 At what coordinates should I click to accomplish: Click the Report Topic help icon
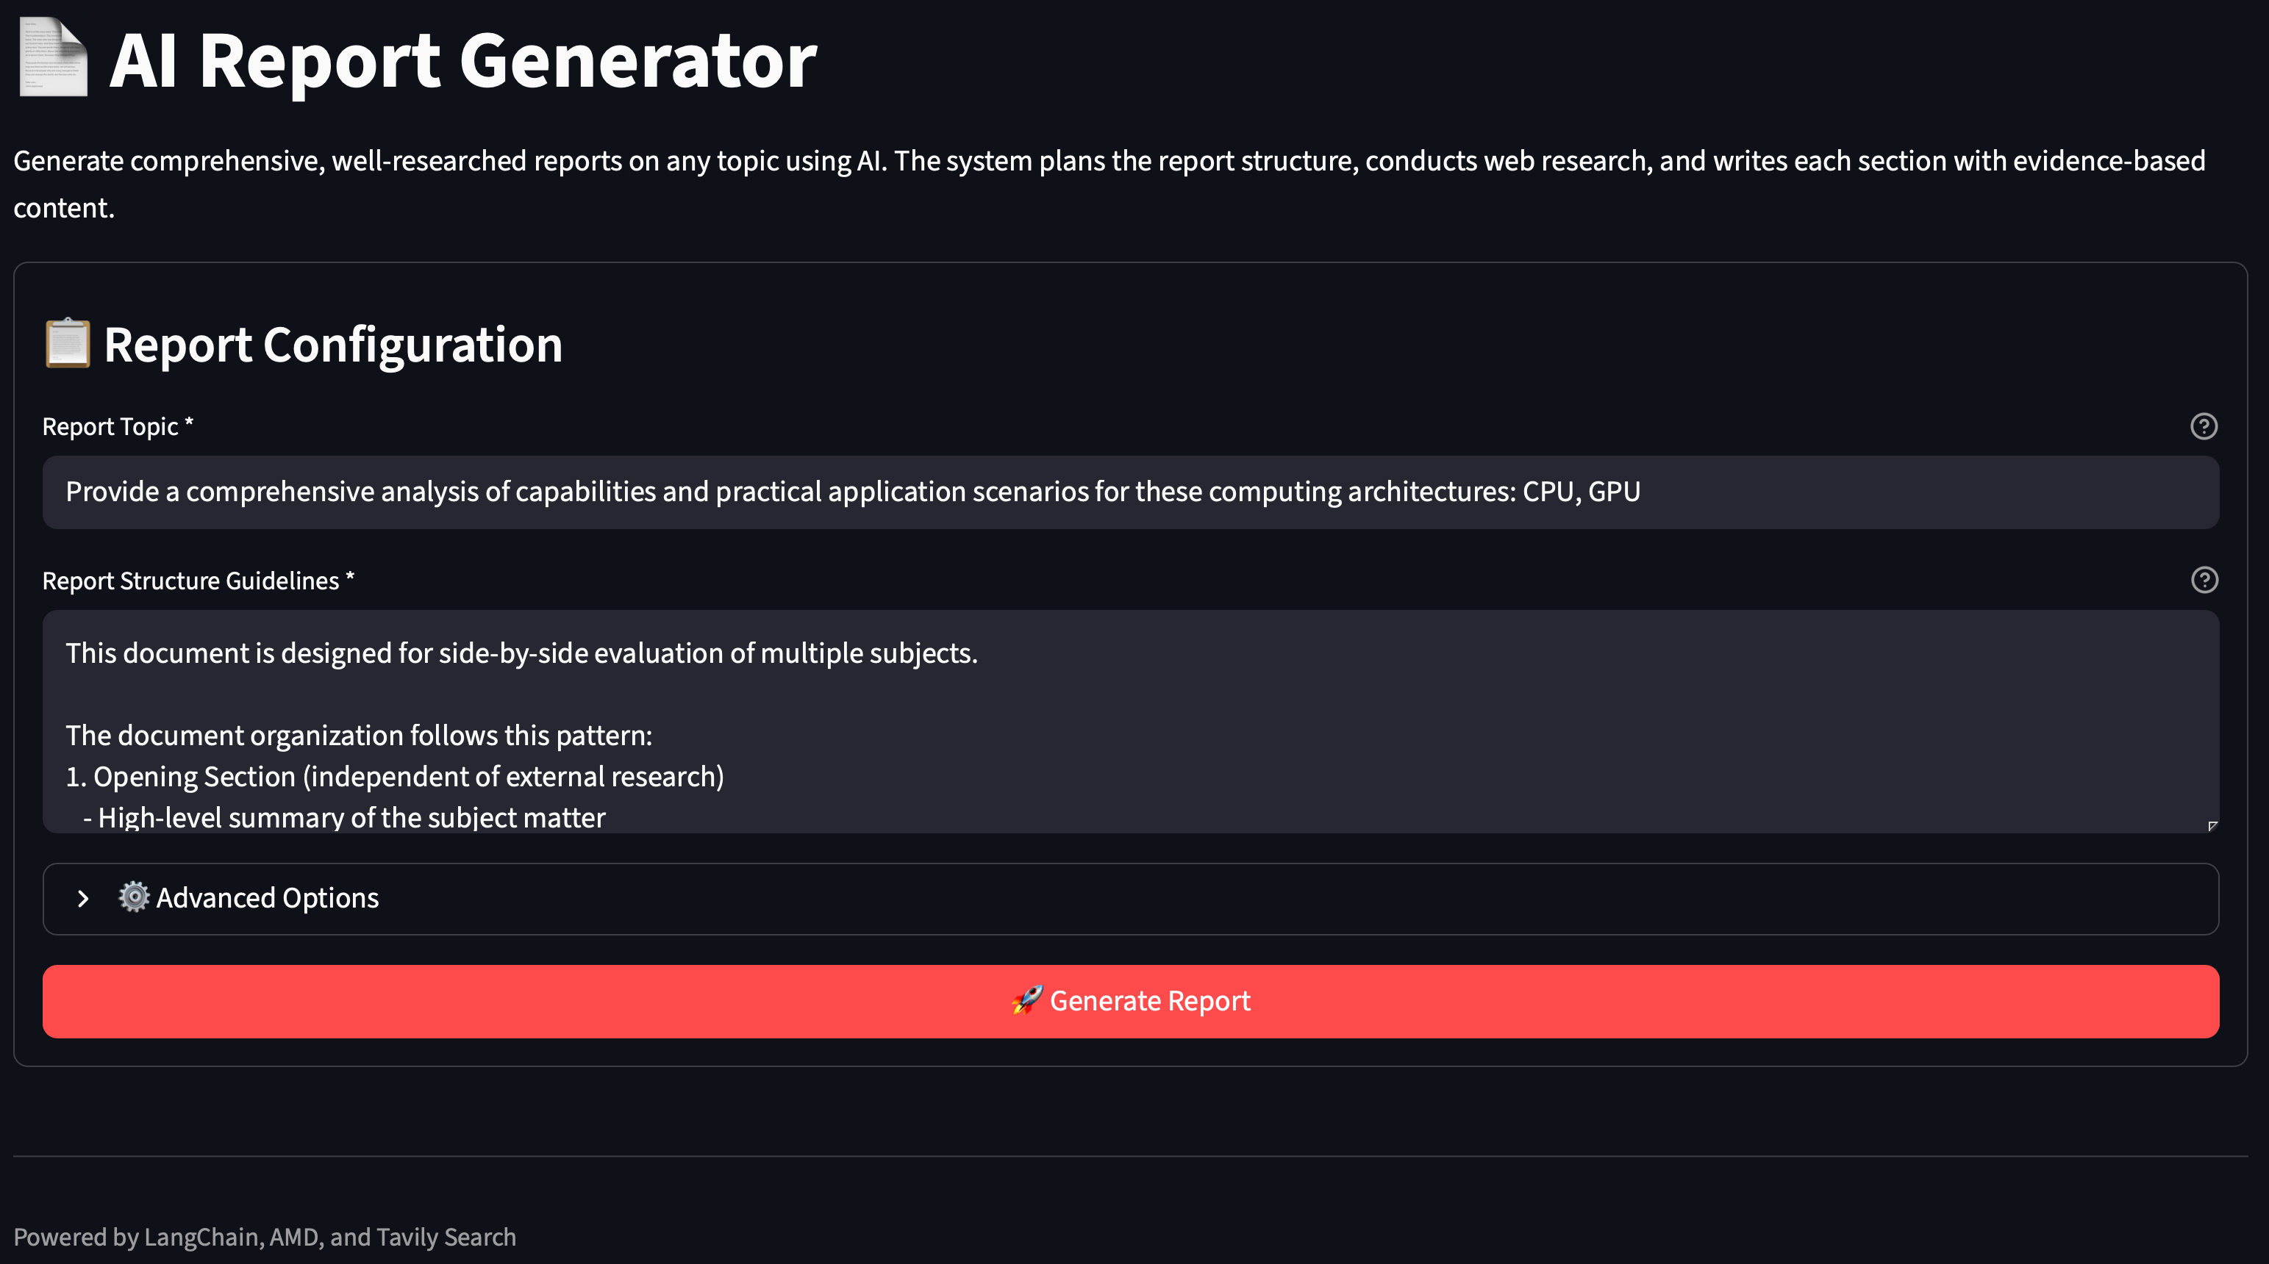point(2204,426)
